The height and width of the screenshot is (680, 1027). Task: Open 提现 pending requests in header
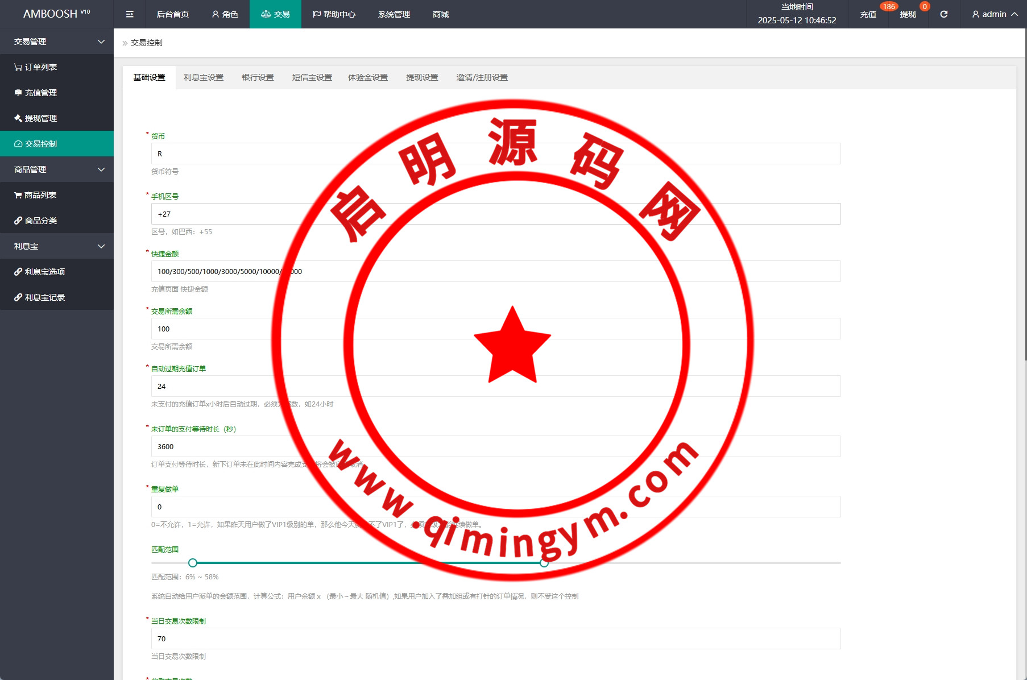click(908, 14)
